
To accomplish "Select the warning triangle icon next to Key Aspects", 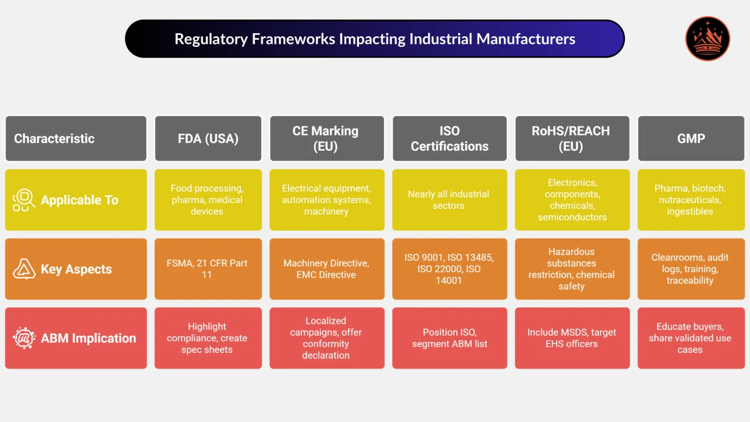I will (x=23, y=269).
